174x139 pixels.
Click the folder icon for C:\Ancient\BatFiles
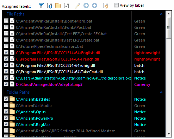12,99
